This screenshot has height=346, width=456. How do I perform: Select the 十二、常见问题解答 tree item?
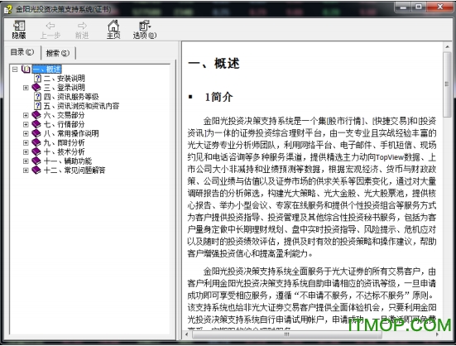coord(74,170)
